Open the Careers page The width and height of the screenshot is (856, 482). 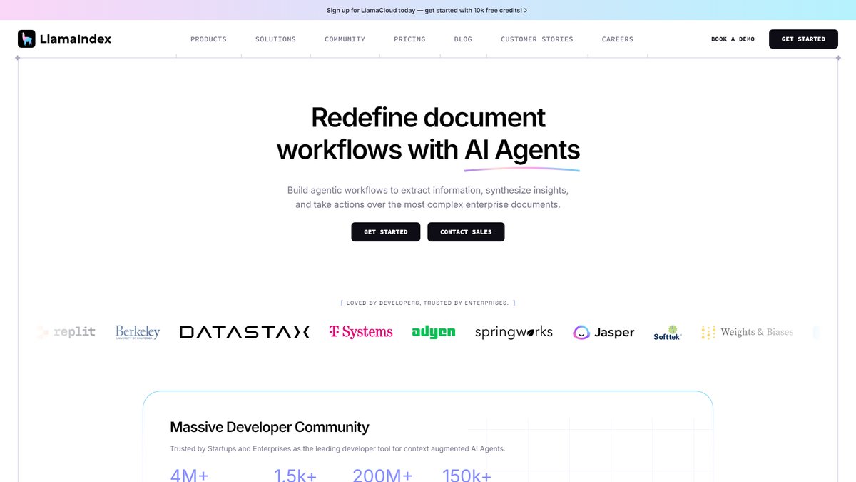618,39
